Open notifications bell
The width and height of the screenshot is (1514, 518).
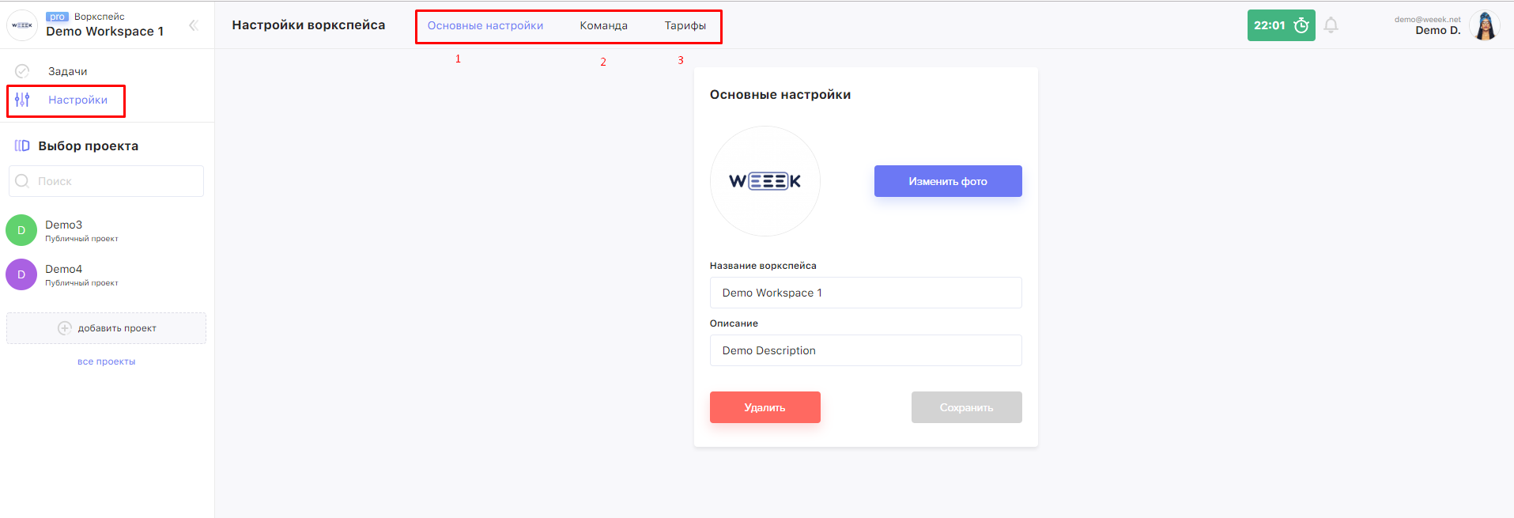click(x=1331, y=25)
